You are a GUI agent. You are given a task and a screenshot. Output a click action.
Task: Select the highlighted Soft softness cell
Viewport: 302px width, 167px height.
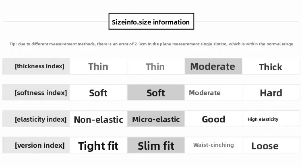click(x=156, y=93)
